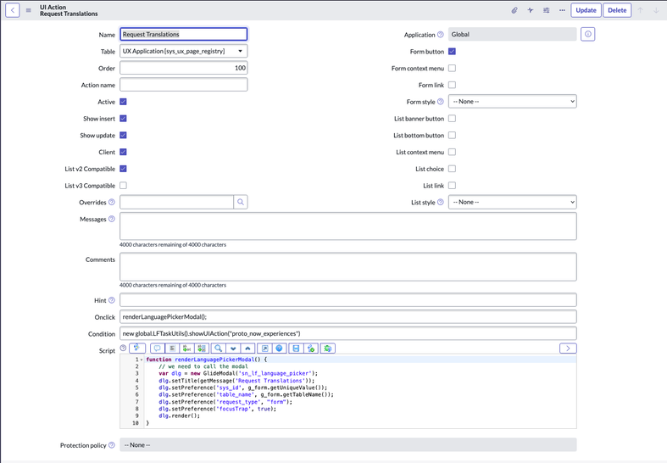Uncheck the Form button checkbox
The height and width of the screenshot is (463, 667).
pos(453,52)
